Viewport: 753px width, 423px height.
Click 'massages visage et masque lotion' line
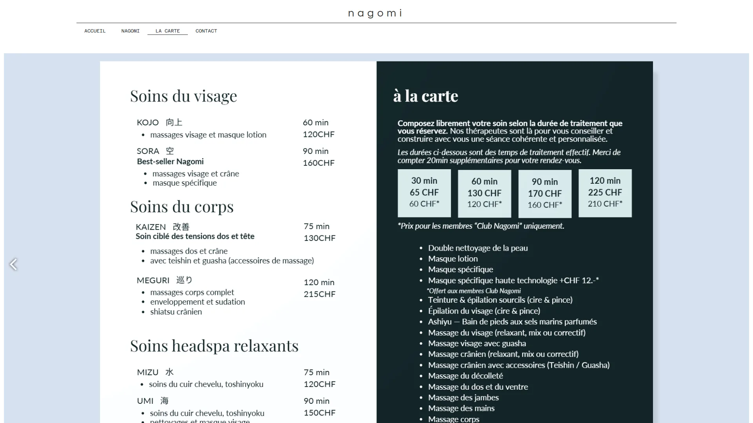[x=208, y=135]
